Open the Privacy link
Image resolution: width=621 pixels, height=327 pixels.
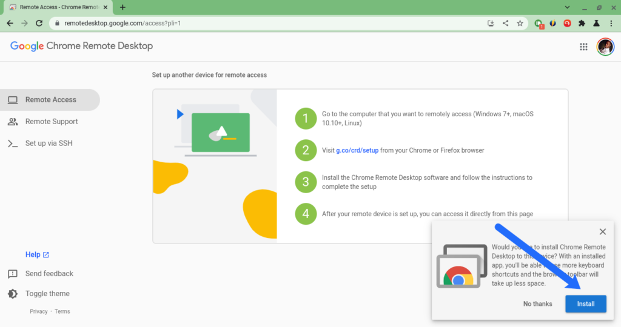pyautogui.click(x=38, y=312)
